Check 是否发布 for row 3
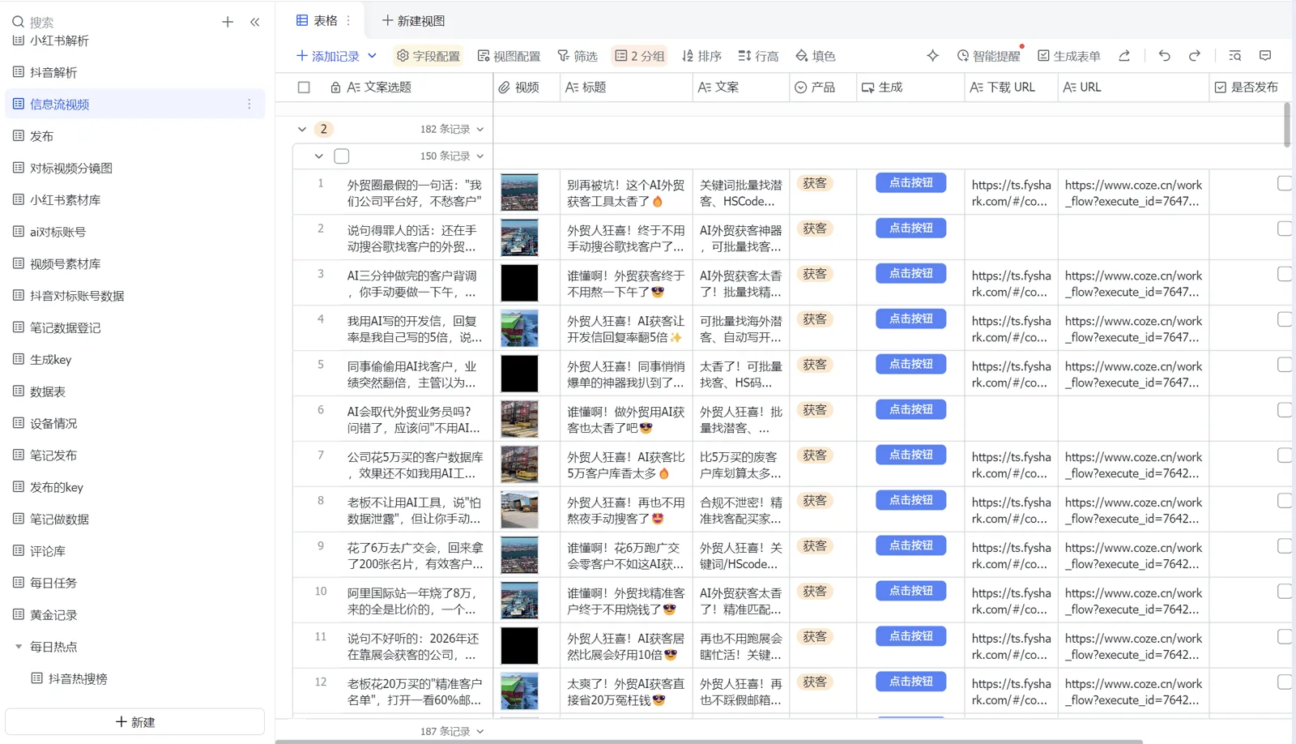The width and height of the screenshot is (1296, 744). [1285, 274]
